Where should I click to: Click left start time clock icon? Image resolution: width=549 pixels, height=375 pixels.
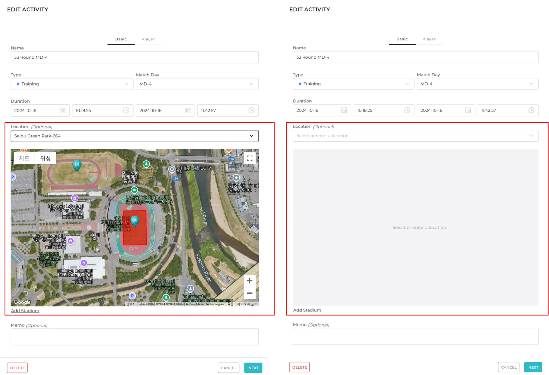click(126, 110)
